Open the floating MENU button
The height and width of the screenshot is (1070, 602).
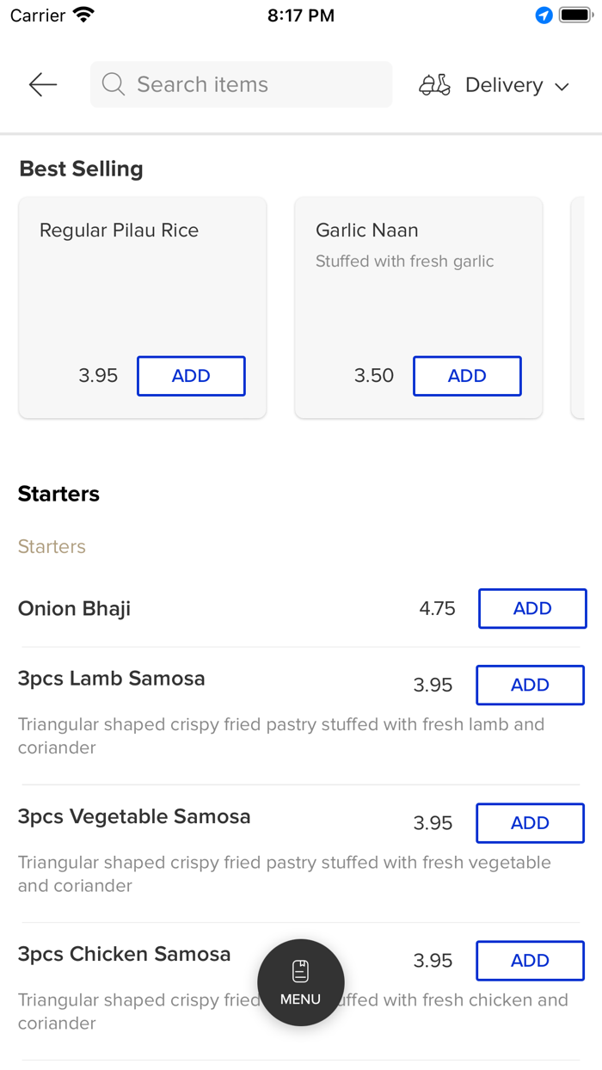click(301, 982)
